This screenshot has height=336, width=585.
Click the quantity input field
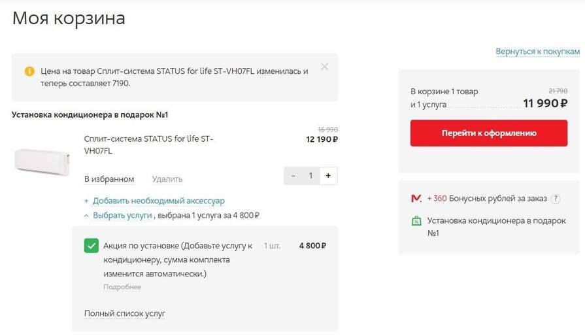point(311,175)
